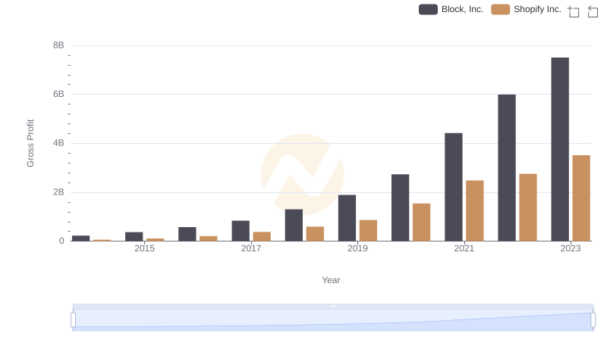Click the x-axis label 2019
Viewport: 607px width, 349px height.
pos(357,248)
